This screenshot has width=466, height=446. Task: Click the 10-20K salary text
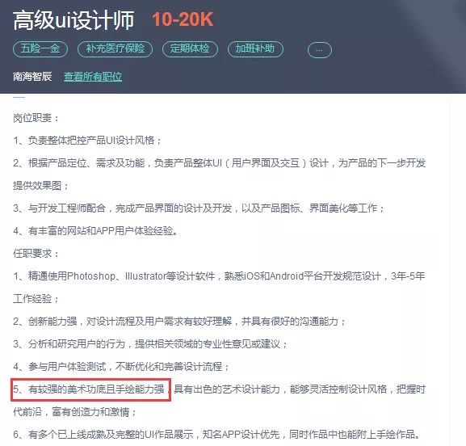pyautogui.click(x=183, y=19)
